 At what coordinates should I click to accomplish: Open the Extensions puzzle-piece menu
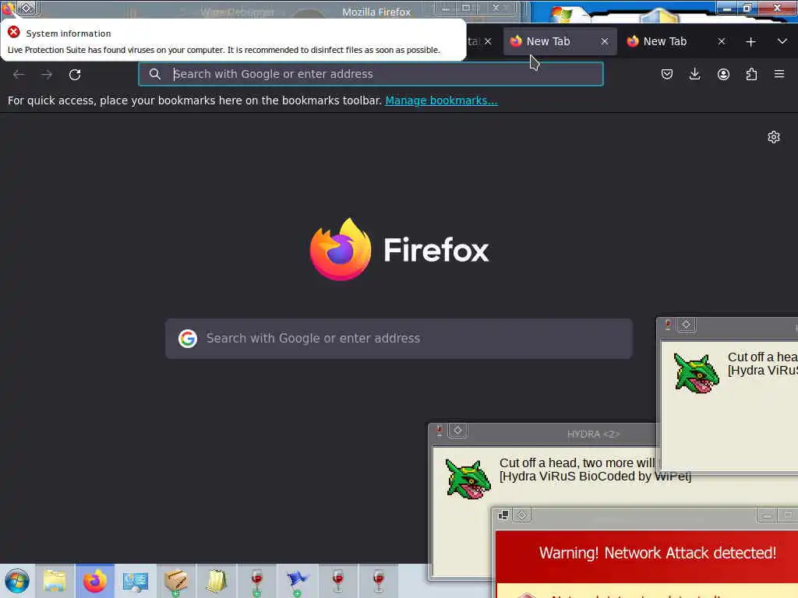point(751,74)
